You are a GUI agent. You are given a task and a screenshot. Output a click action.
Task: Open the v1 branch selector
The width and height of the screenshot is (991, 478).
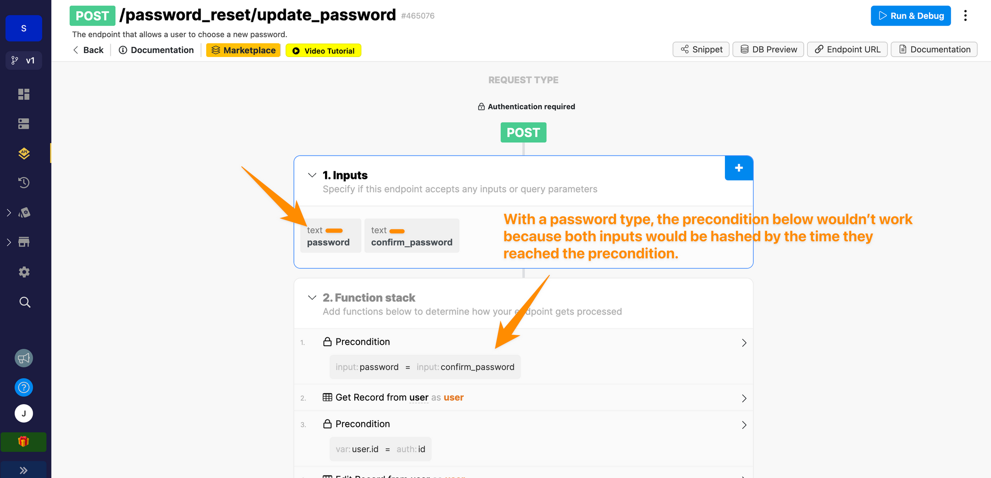click(x=24, y=60)
